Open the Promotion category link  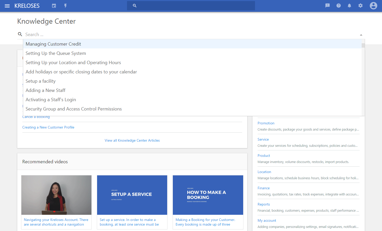coord(266,123)
